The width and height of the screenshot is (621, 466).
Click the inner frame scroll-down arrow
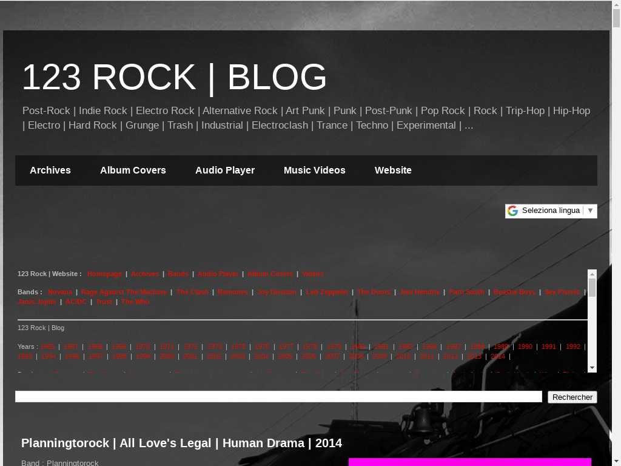click(592, 368)
